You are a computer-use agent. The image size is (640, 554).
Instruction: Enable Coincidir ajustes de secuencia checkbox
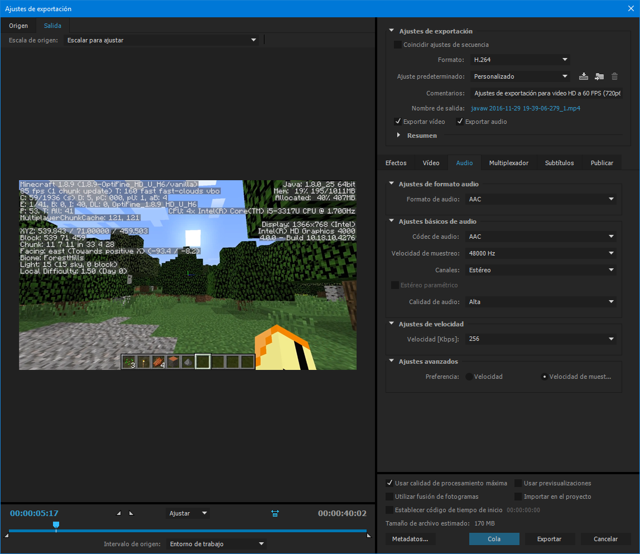pyautogui.click(x=397, y=45)
